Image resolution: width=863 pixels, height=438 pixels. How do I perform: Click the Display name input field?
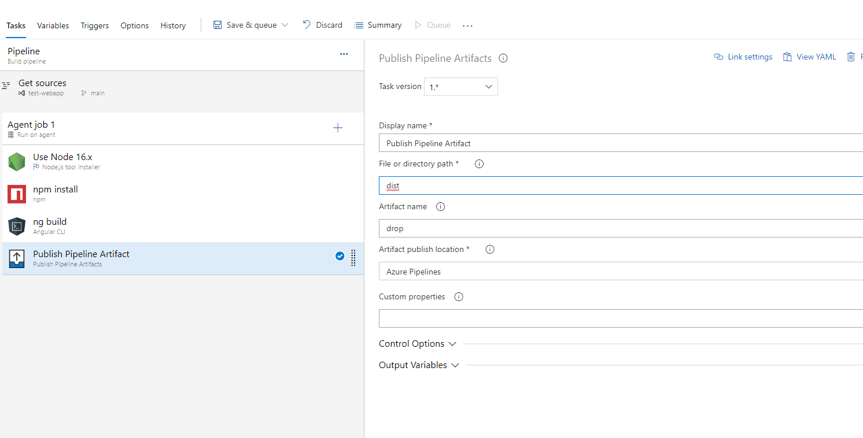[621, 143]
